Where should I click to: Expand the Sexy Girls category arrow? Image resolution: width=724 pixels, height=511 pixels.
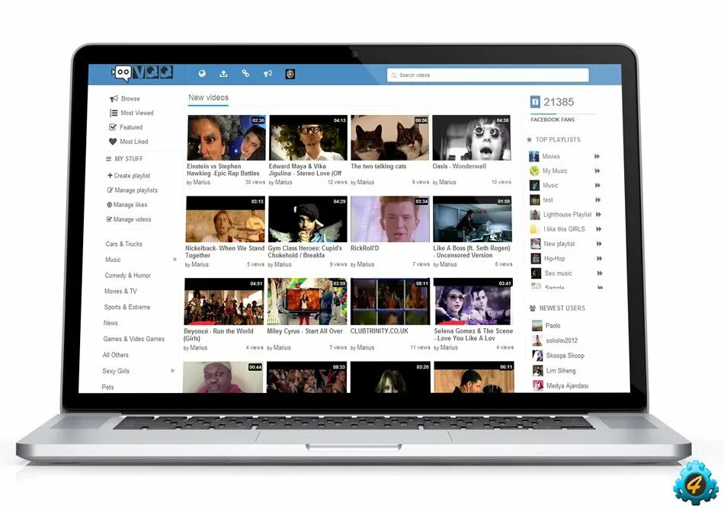(x=173, y=371)
